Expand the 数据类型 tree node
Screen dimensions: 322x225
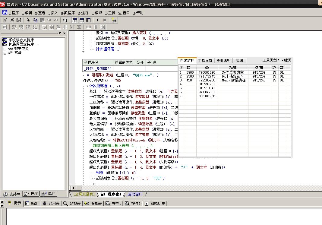pyautogui.click(x=5, y=49)
